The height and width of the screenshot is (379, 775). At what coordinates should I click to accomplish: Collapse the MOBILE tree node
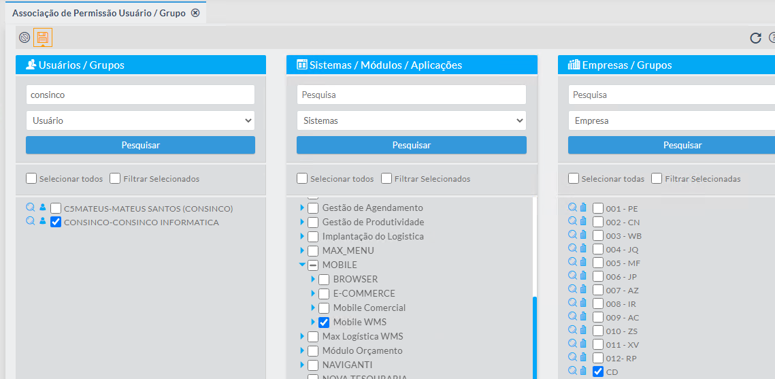302,265
